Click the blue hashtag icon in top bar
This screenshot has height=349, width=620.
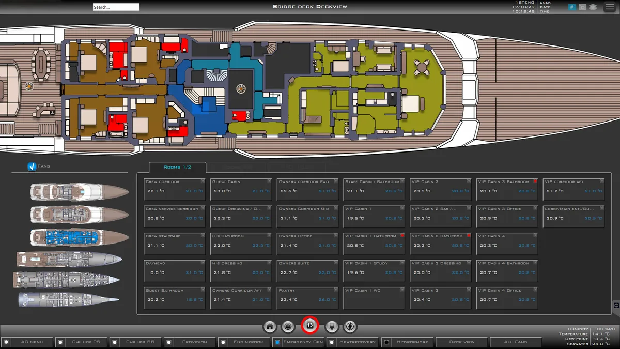[572, 7]
